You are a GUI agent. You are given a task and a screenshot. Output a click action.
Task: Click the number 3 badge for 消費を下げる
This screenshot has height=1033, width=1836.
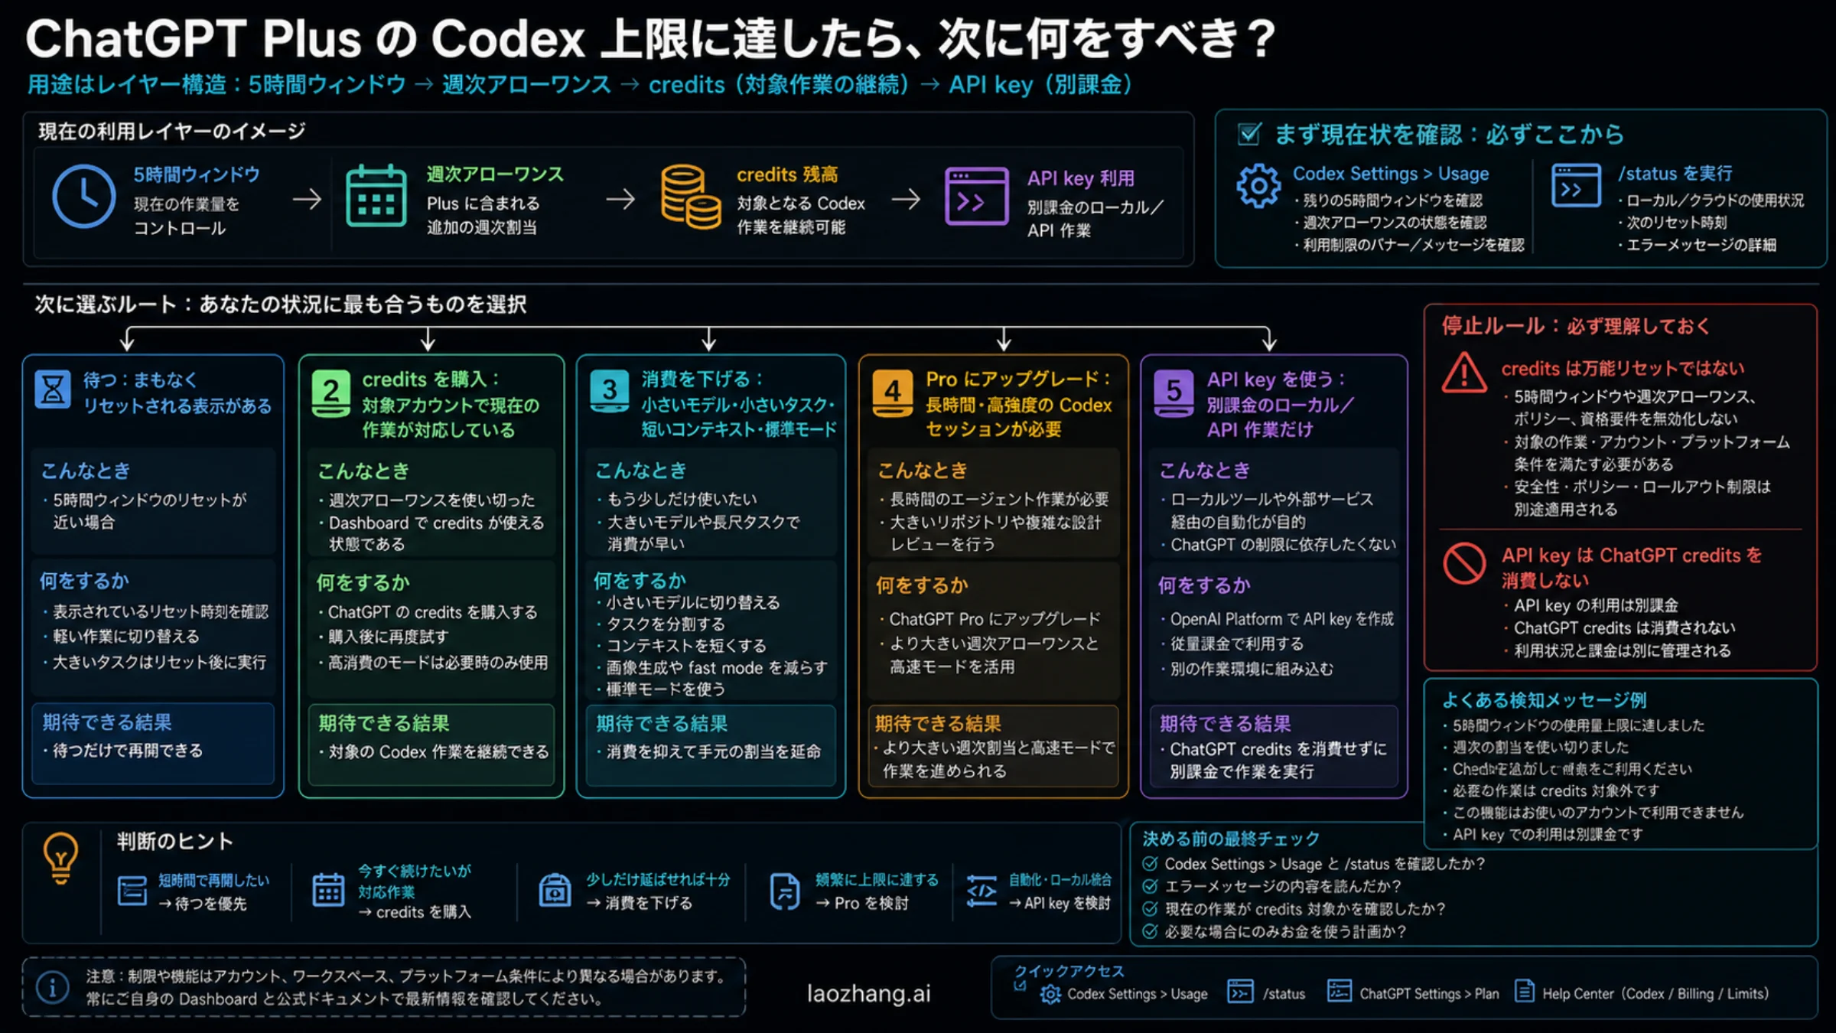click(x=610, y=391)
